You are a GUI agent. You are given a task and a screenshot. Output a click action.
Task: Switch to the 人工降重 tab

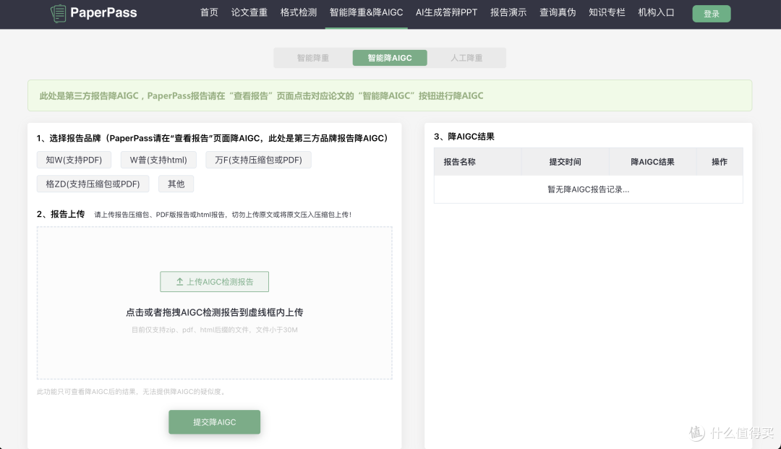(x=466, y=58)
